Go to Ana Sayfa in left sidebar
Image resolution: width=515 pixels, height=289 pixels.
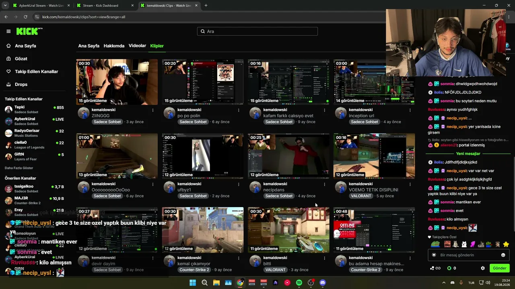(25, 46)
